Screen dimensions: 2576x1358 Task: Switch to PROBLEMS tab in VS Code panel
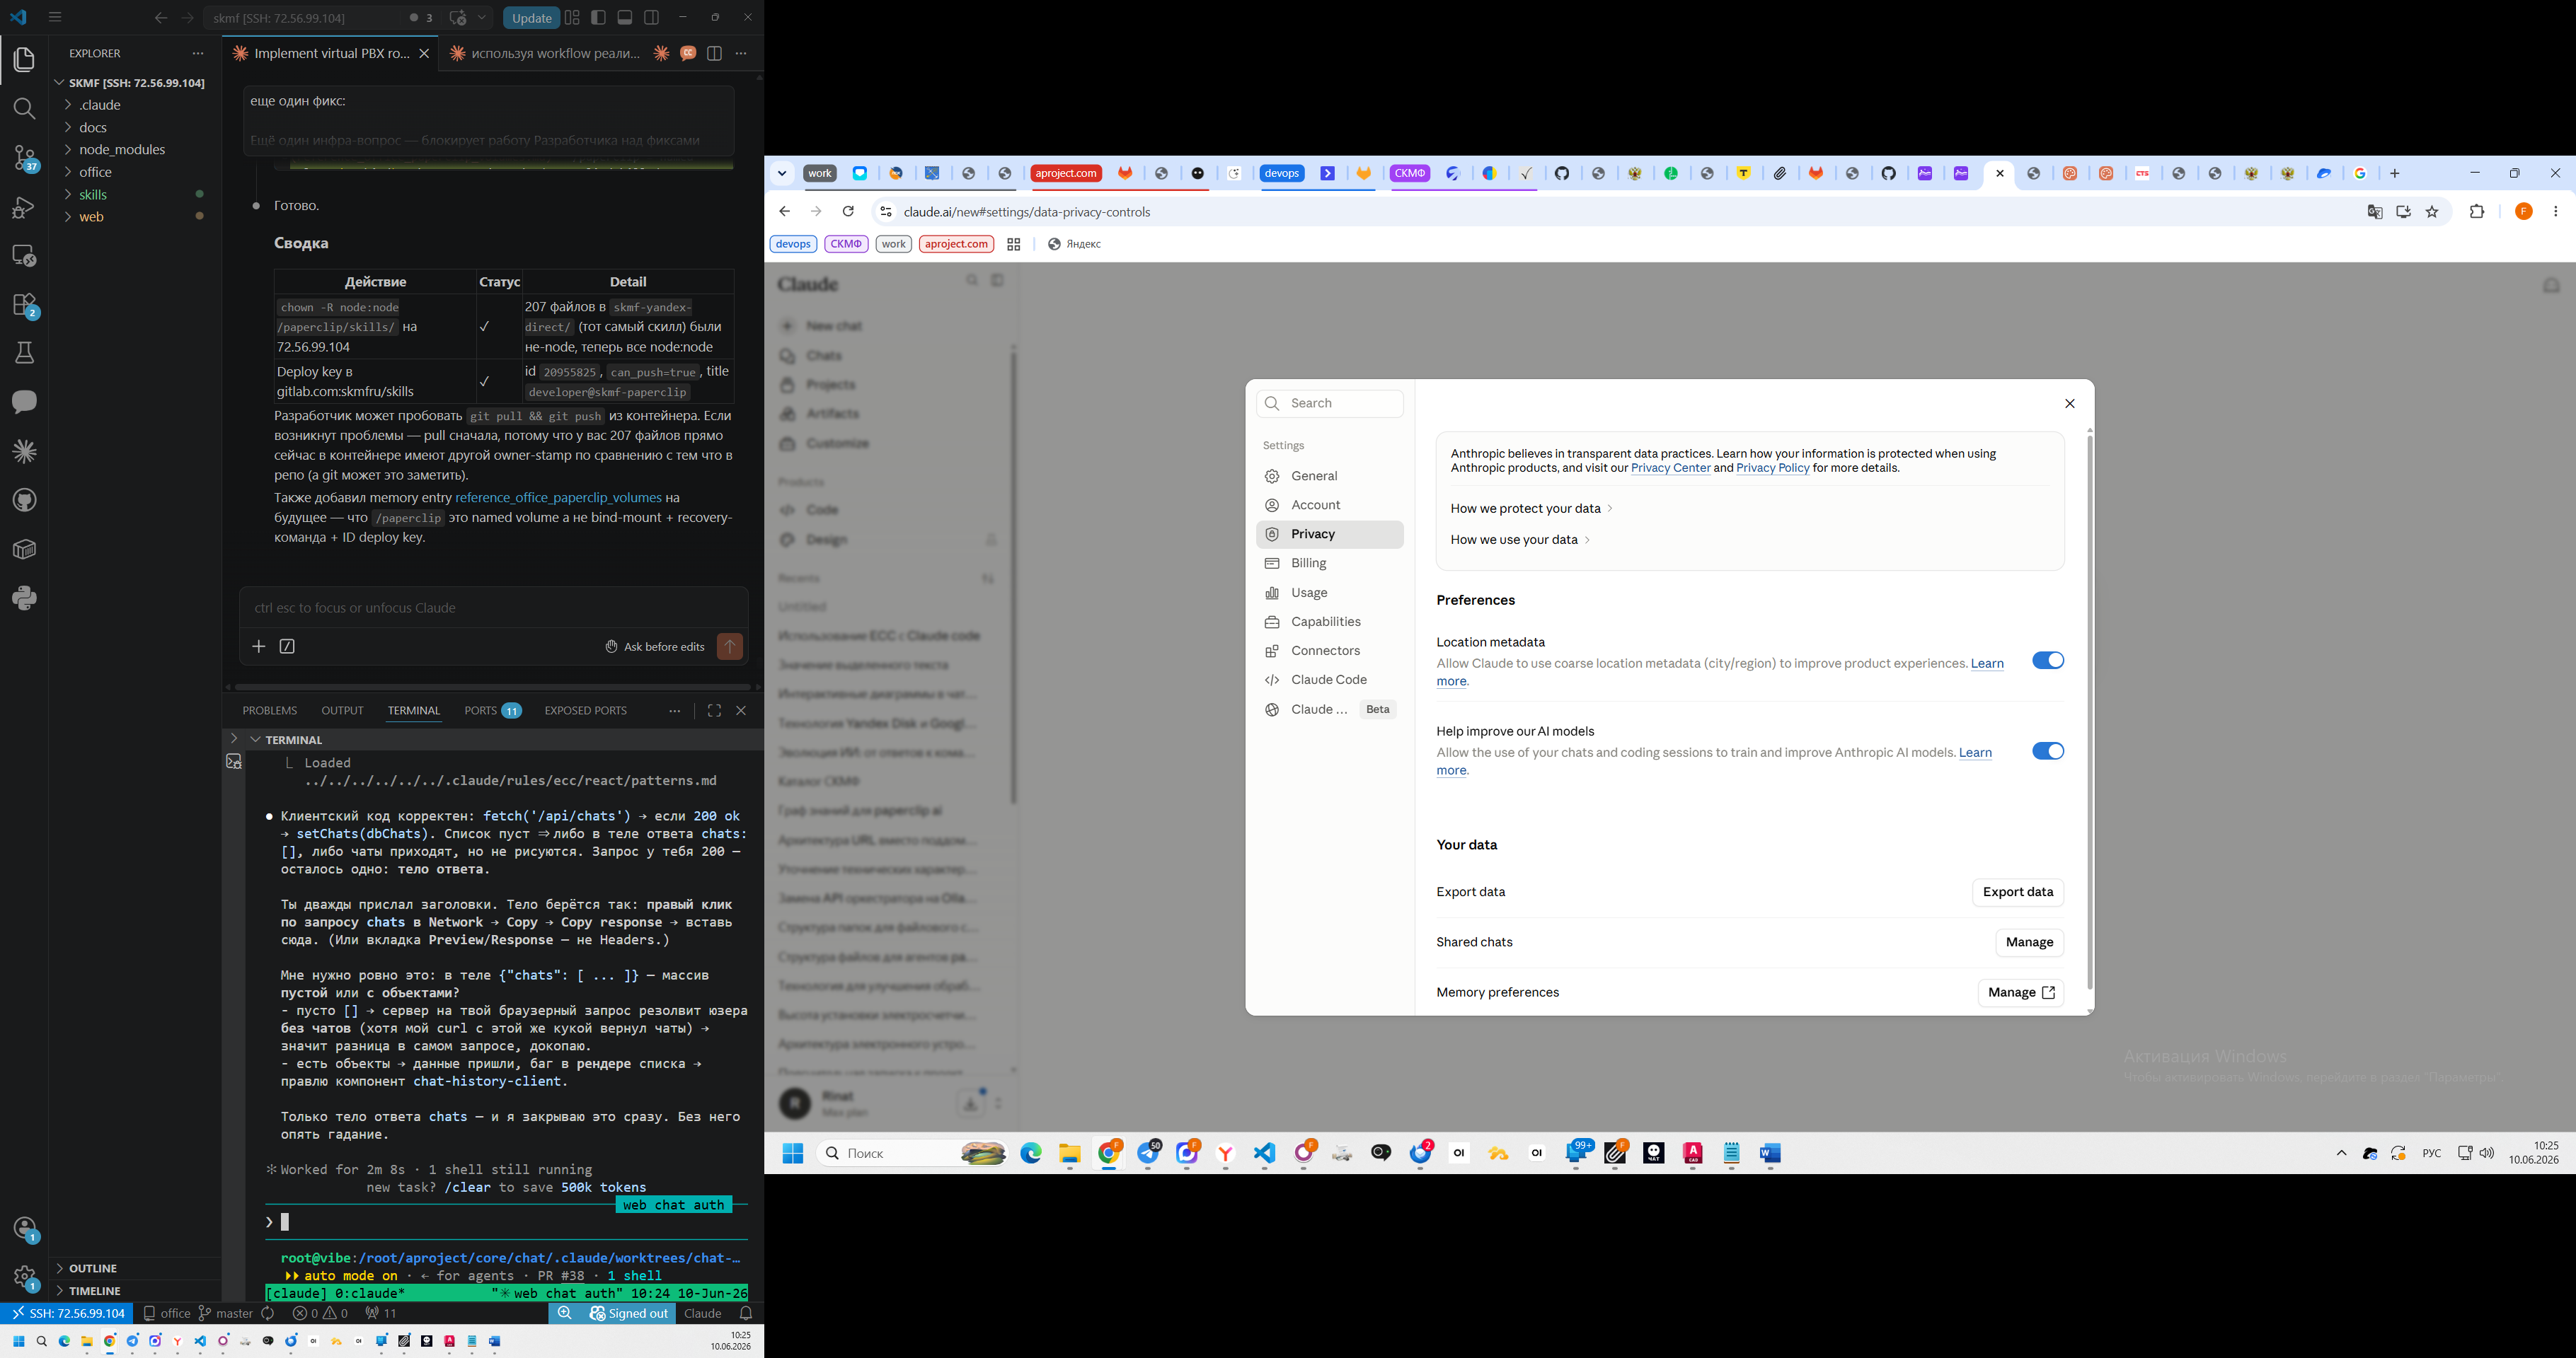(269, 711)
